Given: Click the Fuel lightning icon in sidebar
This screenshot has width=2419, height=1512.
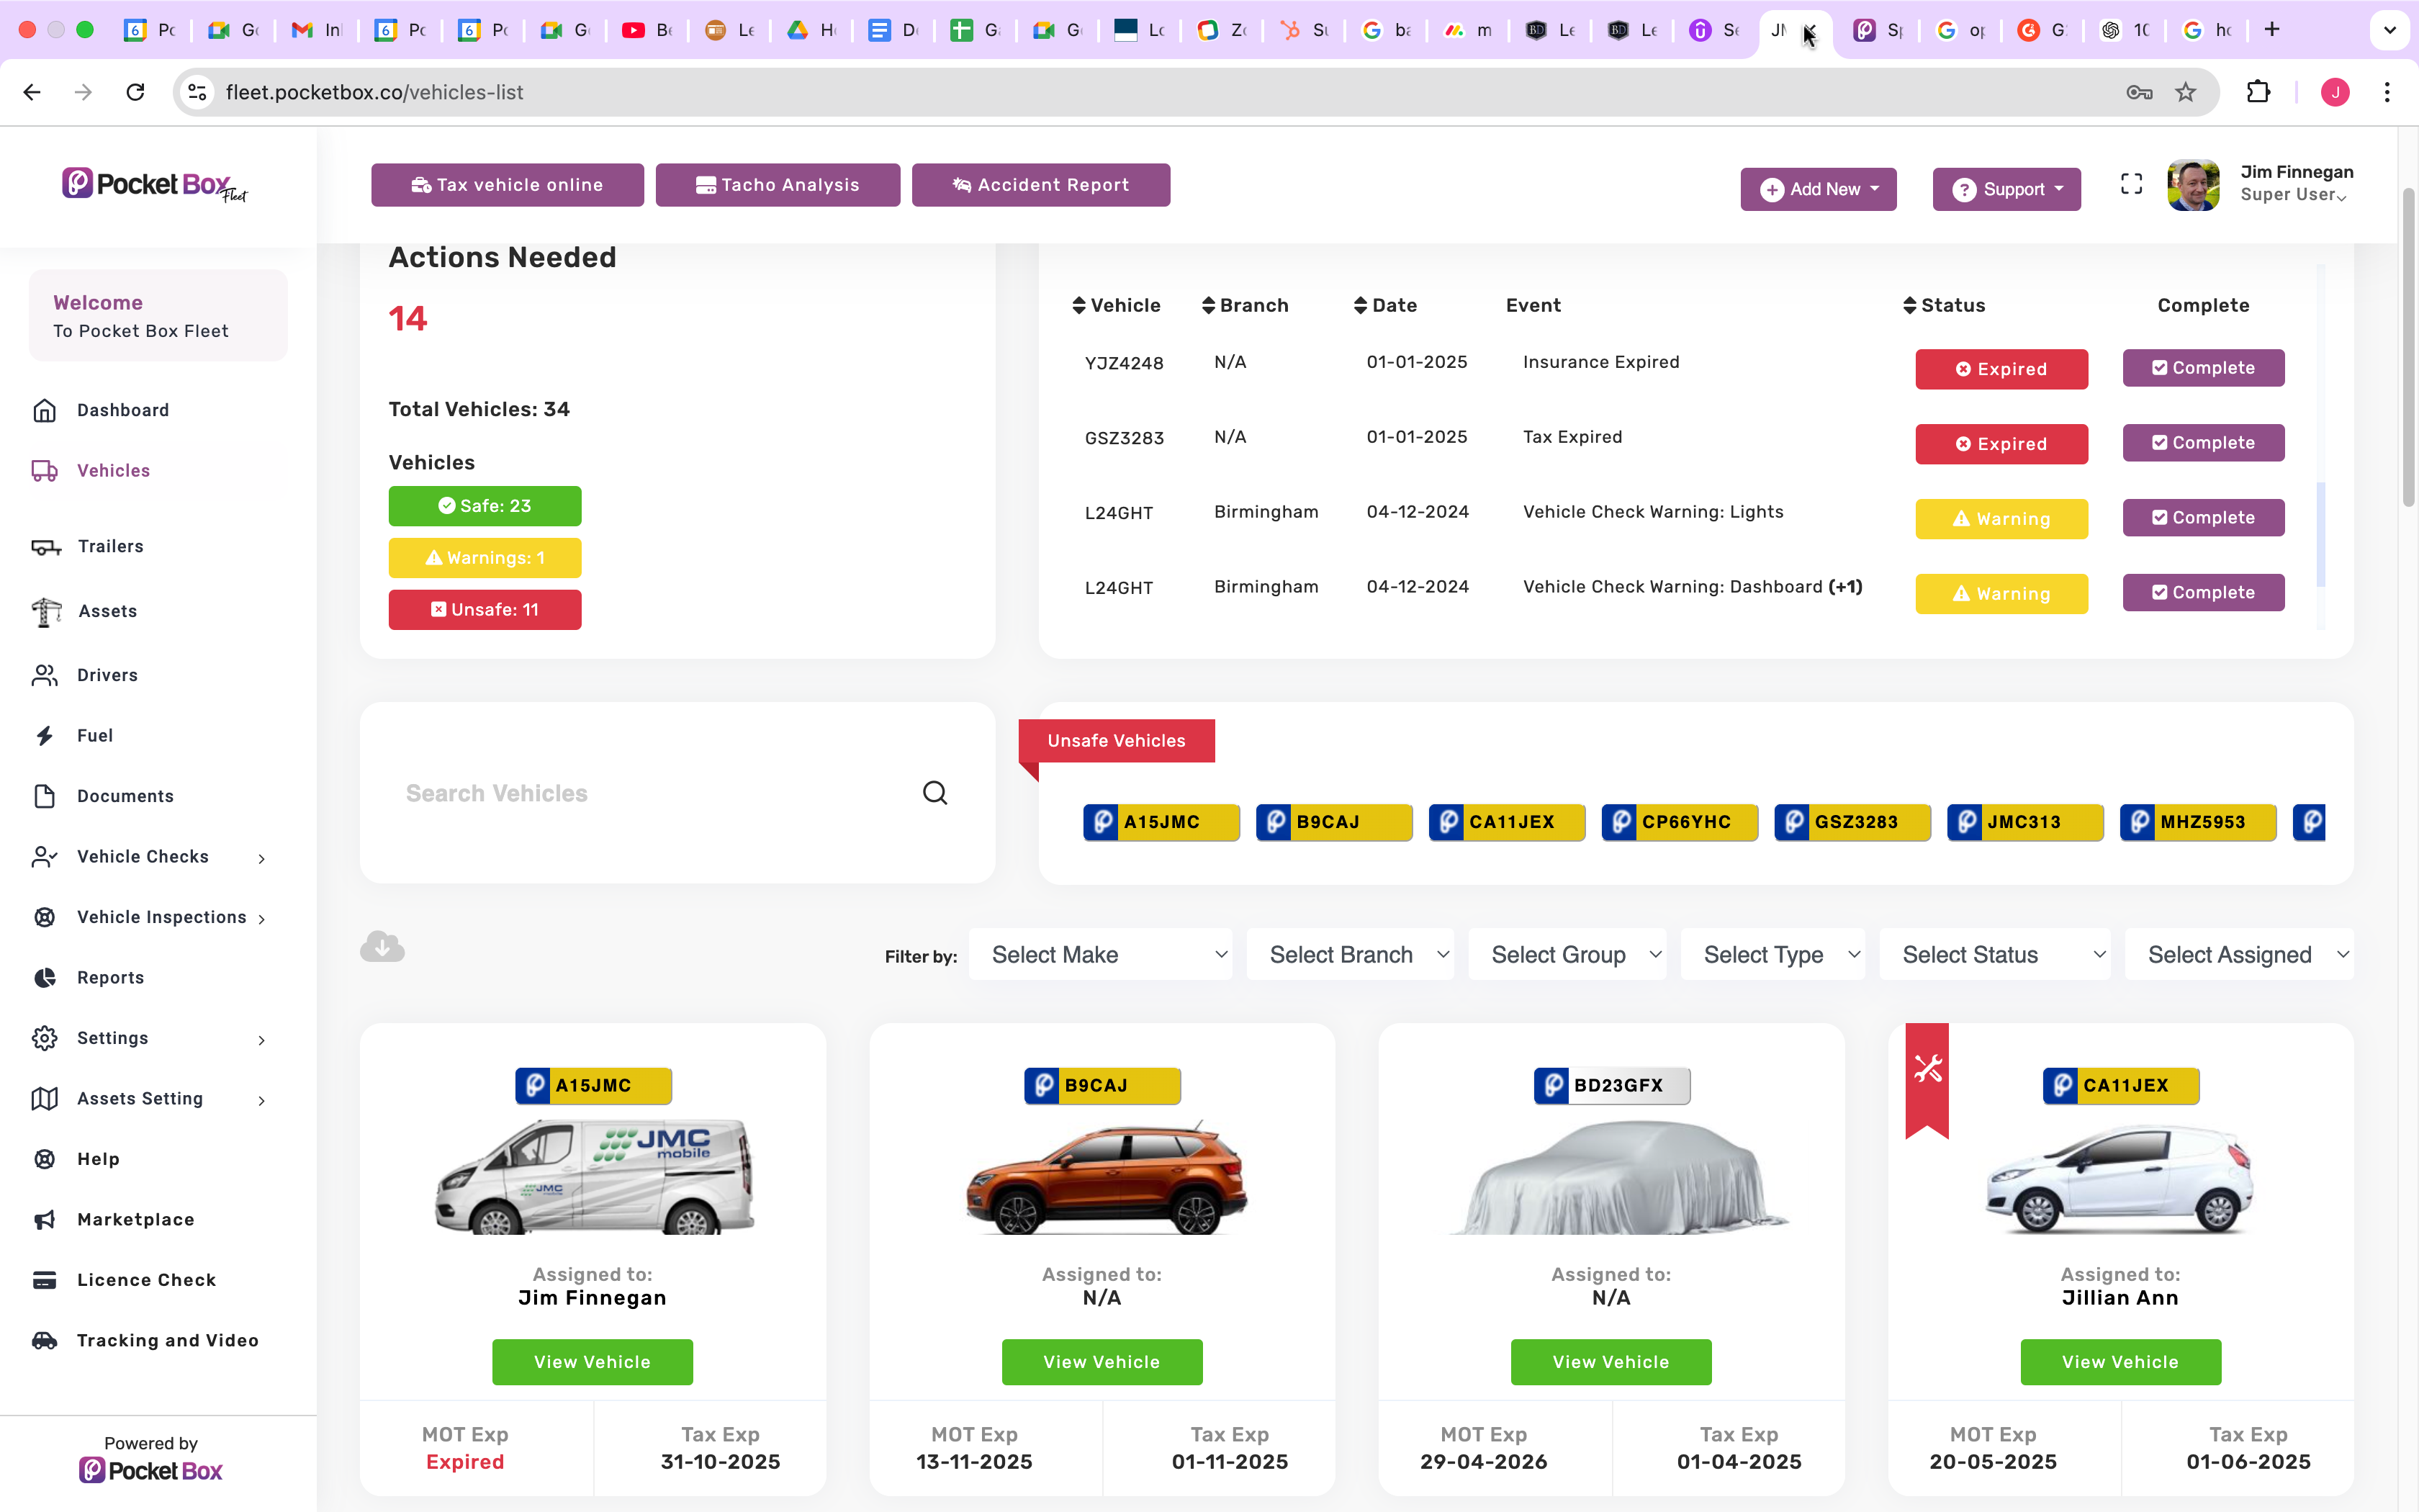Looking at the screenshot, I should tap(45, 736).
